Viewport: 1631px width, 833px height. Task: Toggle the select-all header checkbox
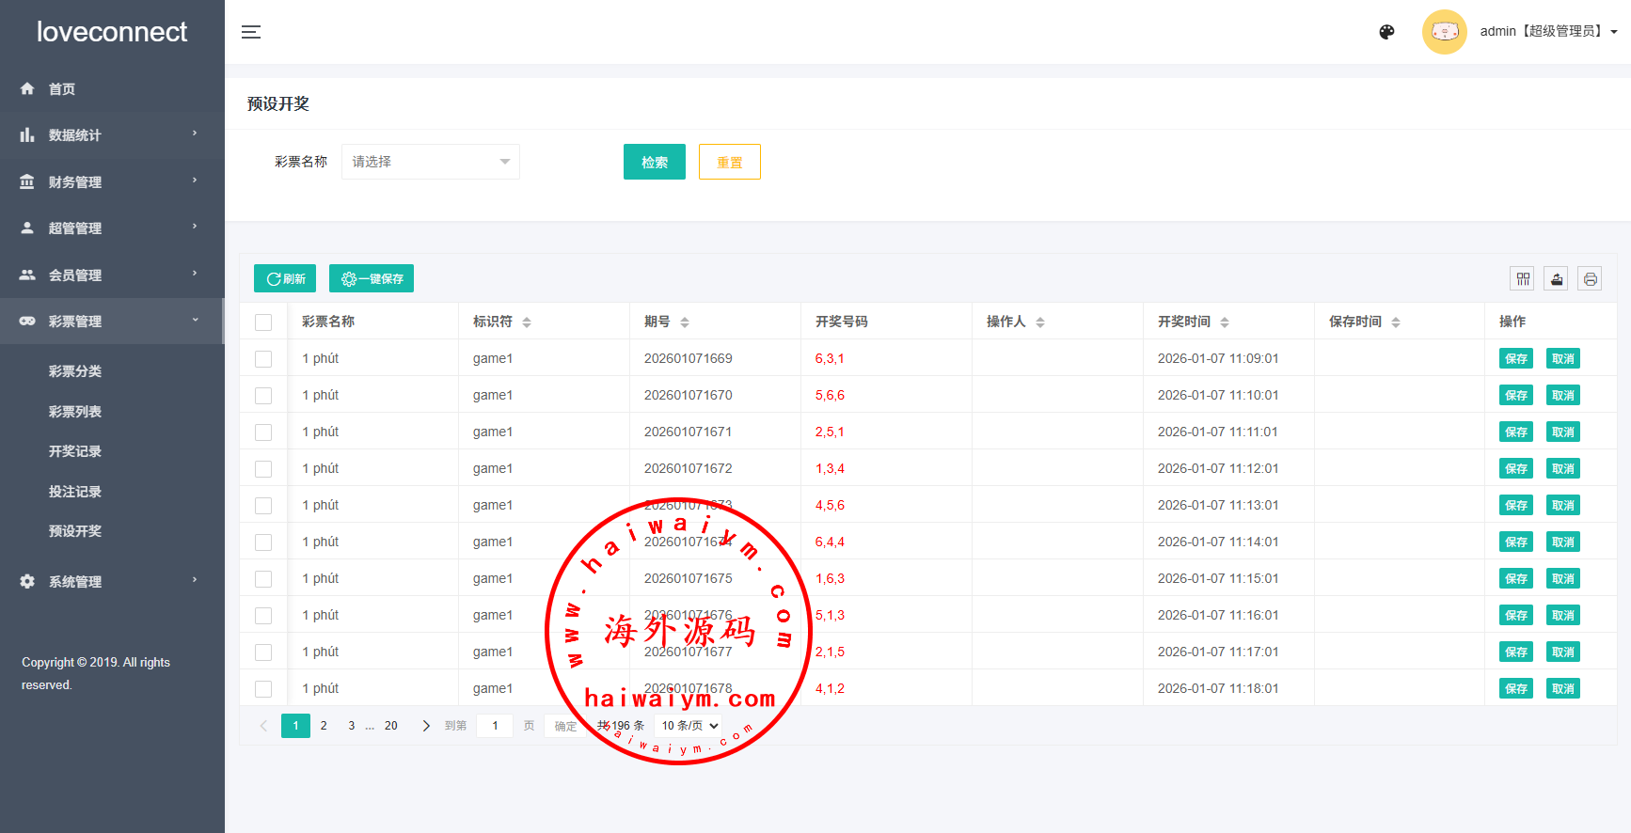(263, 322)
